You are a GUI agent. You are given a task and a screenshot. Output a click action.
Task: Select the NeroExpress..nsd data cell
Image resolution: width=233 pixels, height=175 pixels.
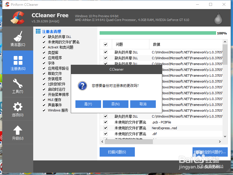(164, 128)
